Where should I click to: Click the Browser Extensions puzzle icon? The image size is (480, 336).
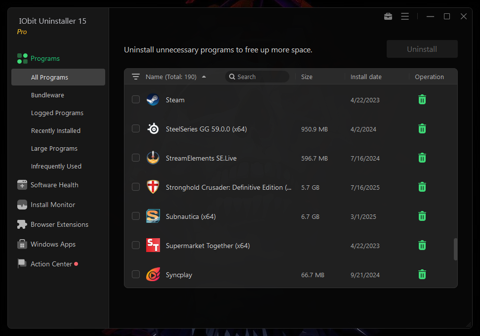(22, 224)
